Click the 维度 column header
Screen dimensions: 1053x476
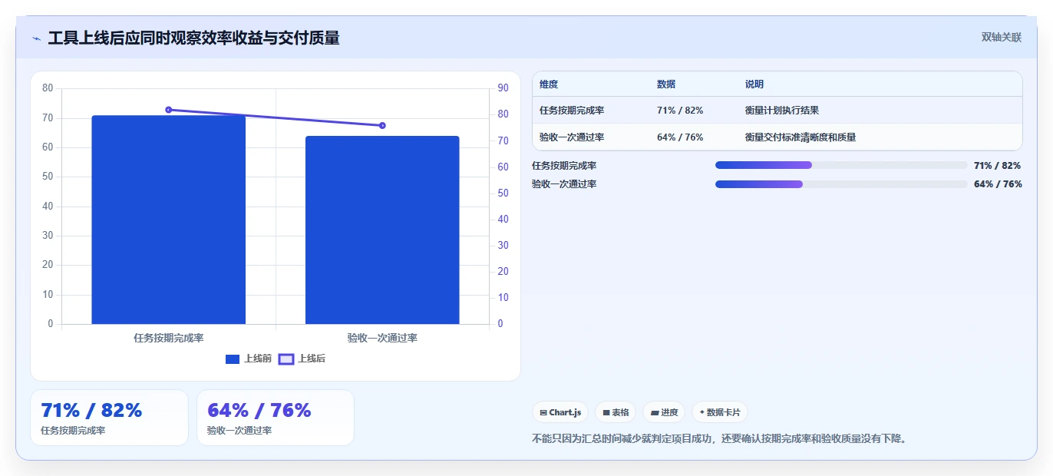[x=549, y=84]
